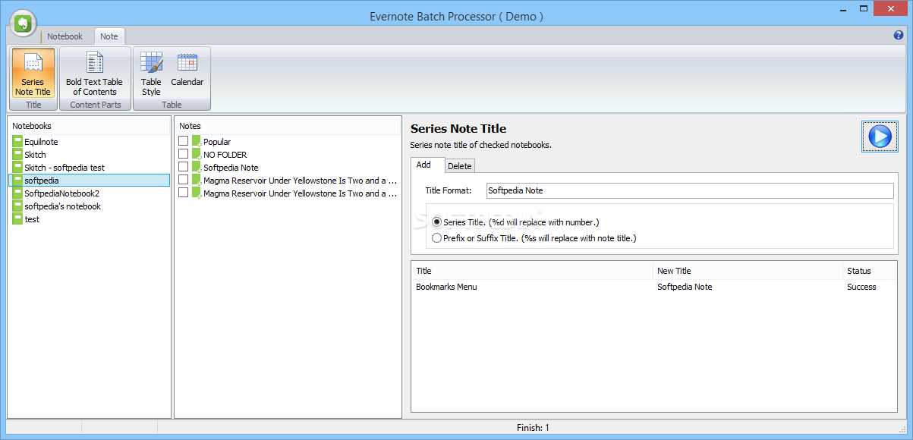913x440 pixels.
Task: Click the notebook icon beside test
Action: (17, 219)
